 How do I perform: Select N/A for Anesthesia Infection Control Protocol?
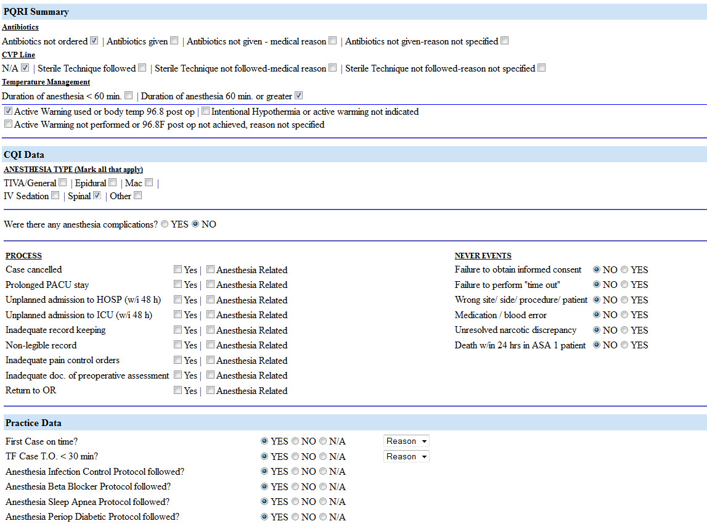323,471
